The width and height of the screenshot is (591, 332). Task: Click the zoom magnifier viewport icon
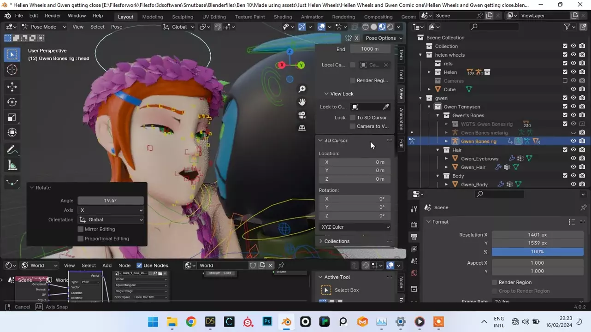(x=302, y=89)
